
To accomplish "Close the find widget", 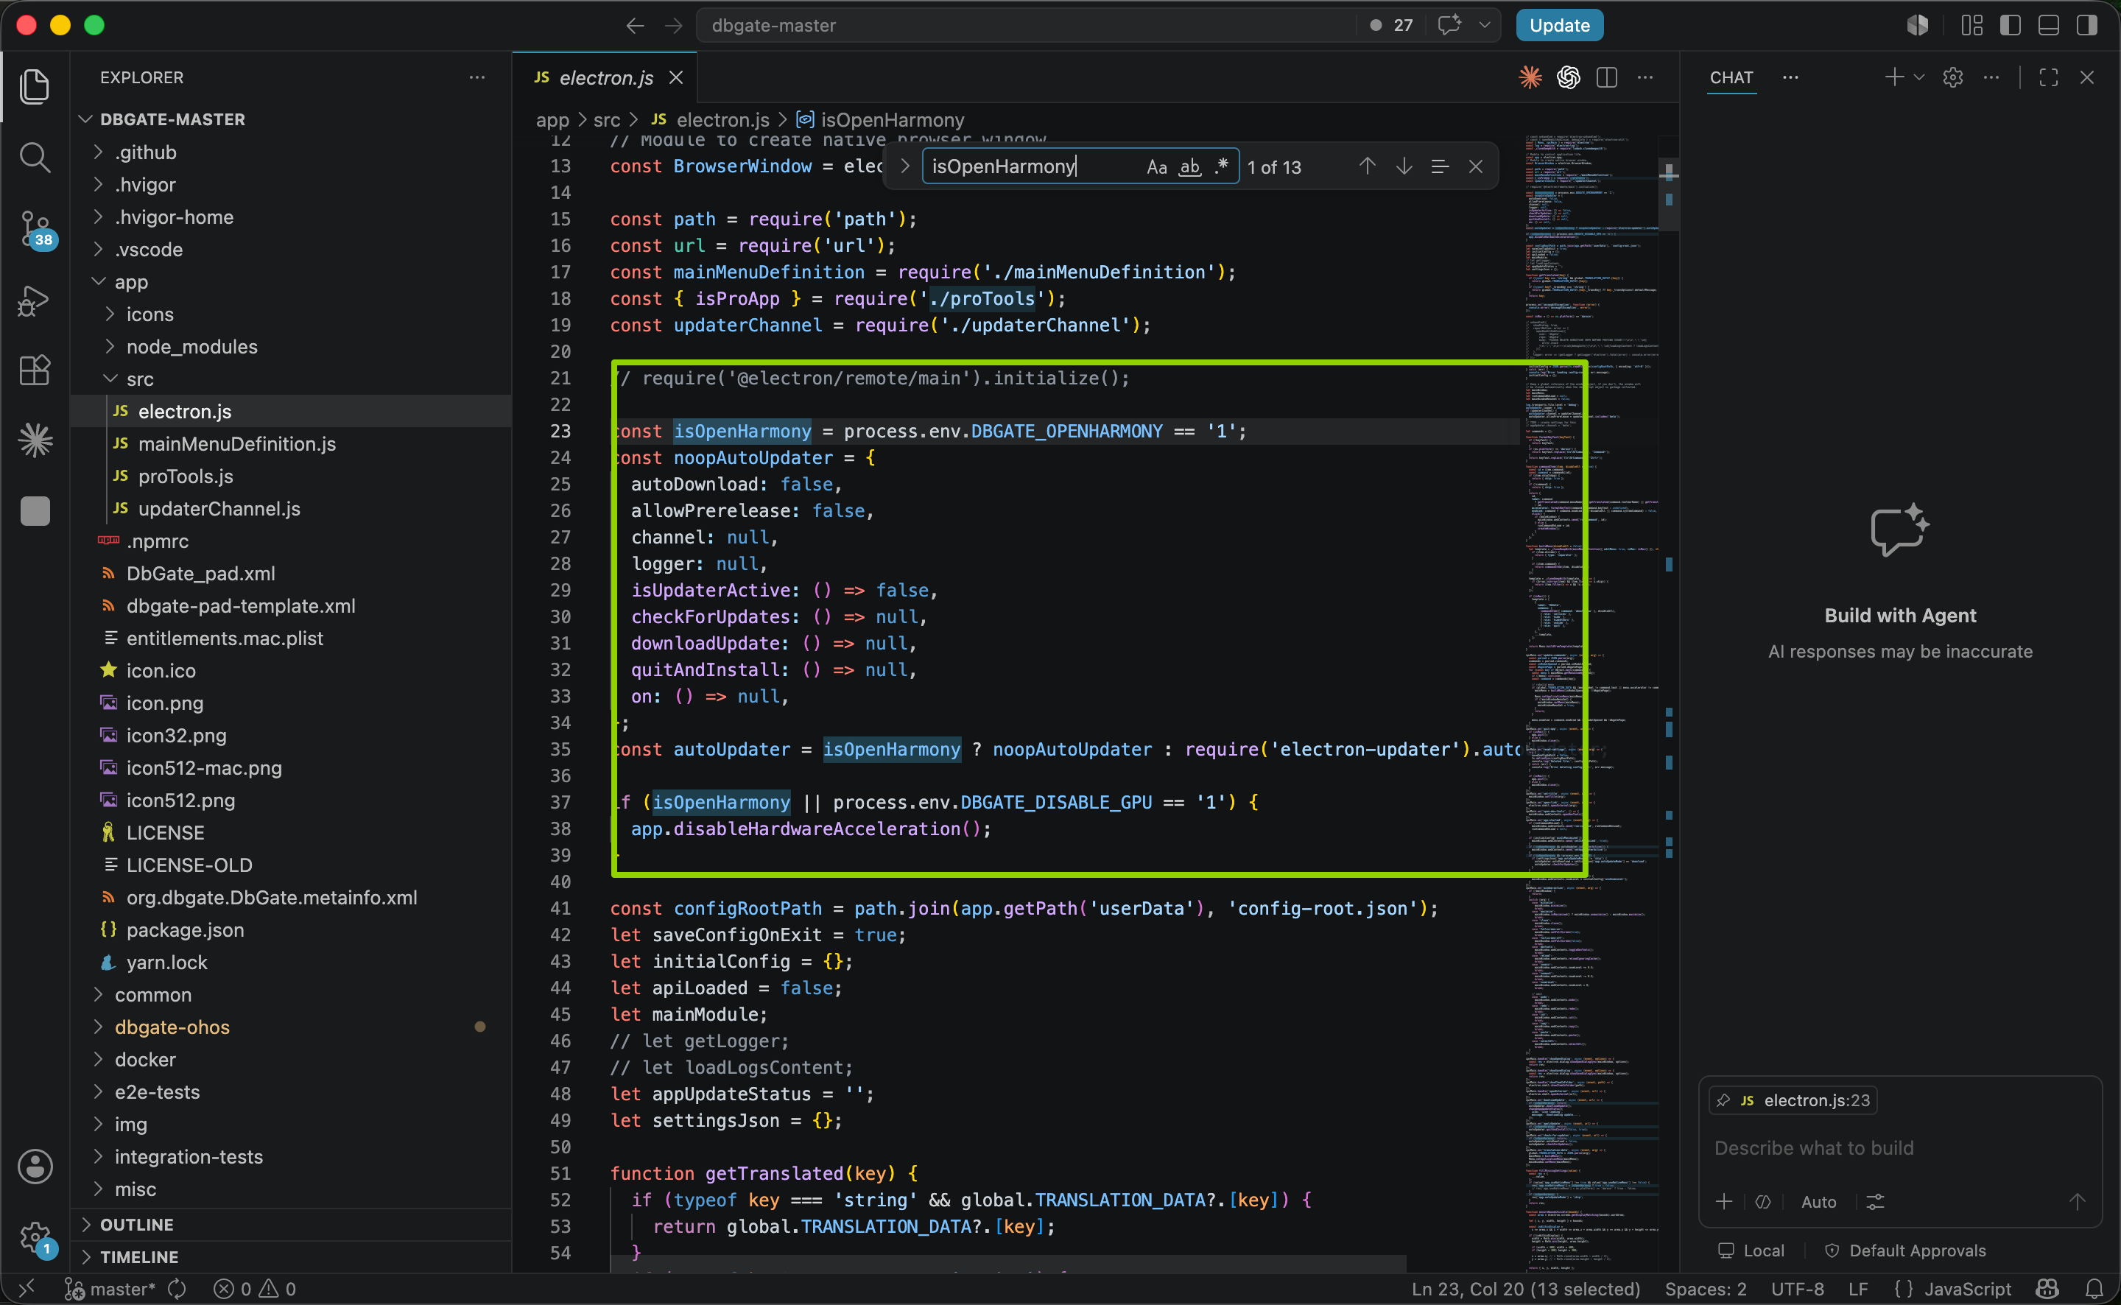I will coord(1476,166).
